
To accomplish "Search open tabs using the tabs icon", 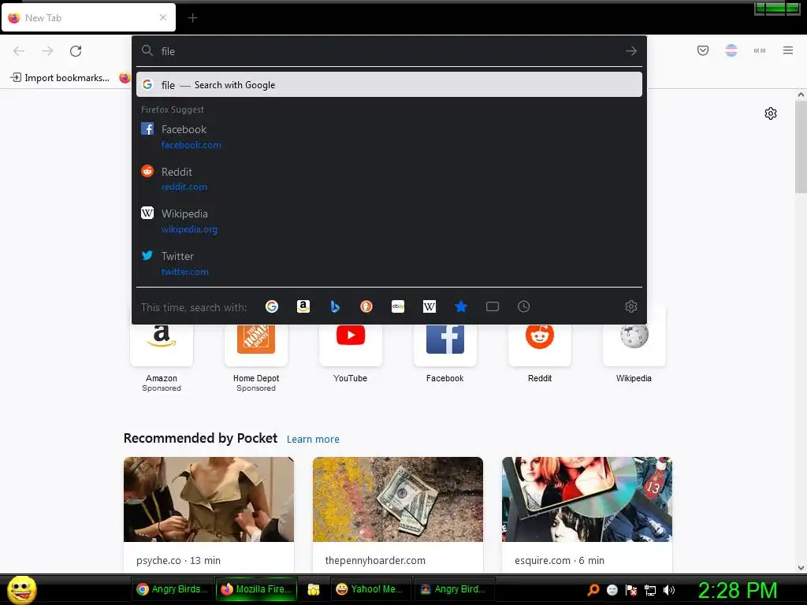I will click(493, 306).
